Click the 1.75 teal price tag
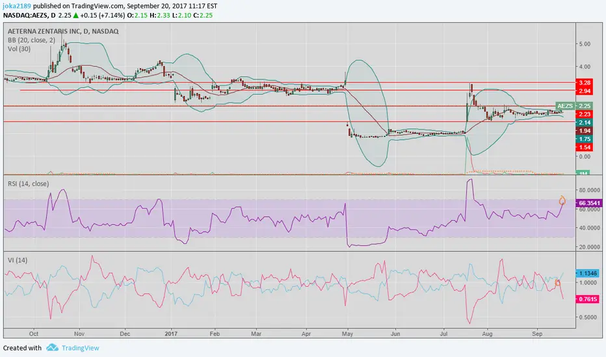 click(585, 139)
